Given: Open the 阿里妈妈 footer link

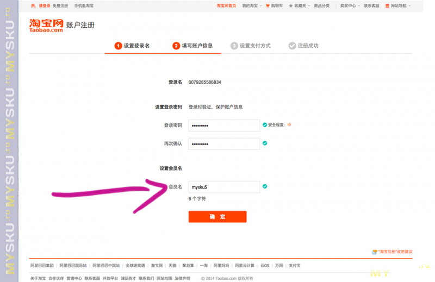Looking at the screenshot, I should tap(221, 265).
